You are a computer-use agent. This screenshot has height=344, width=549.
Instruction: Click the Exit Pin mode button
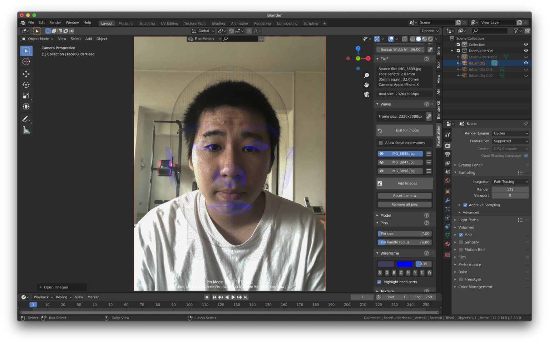click(405, 130)
